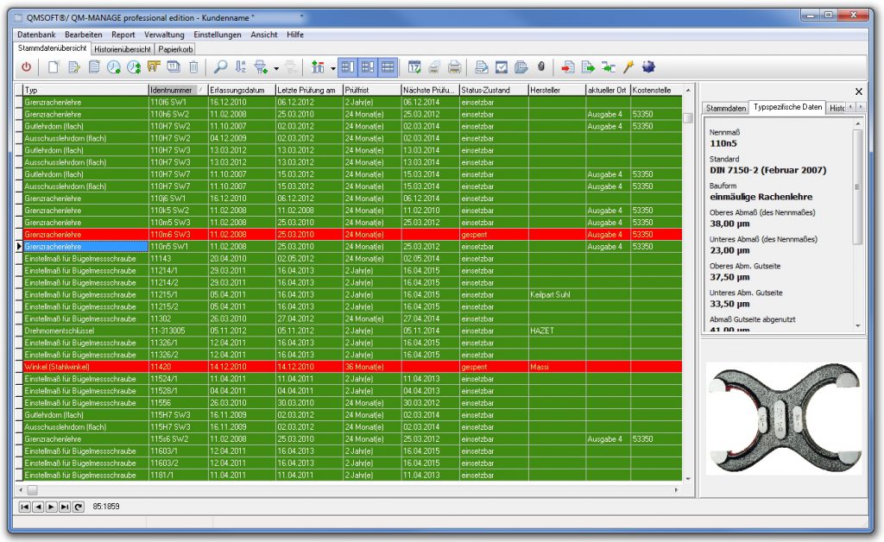The image size is (884, 542).
Task: Click the paperclip attachment icon
Action: click(x=541, y=66)
